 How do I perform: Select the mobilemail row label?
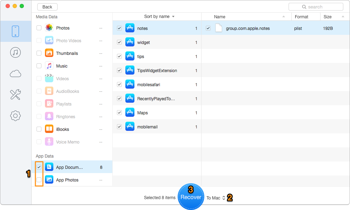[147, 127]
